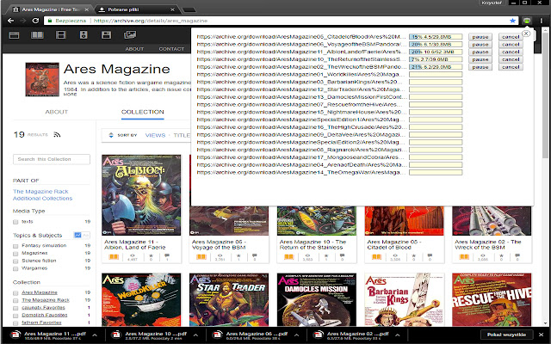Screen dimensions: 551x344
Task: Click texts icon under Ares Magazine 11 card
Action: (x=114, y=257)
